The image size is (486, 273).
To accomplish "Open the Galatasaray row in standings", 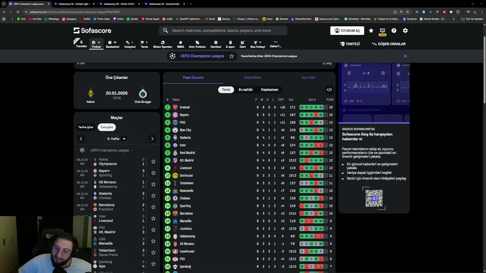I will point(249,236).
